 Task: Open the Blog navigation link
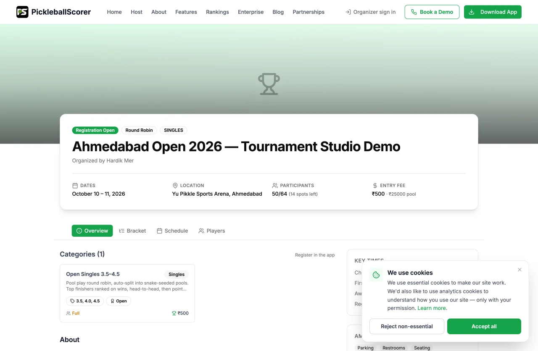tap(278, 12)
